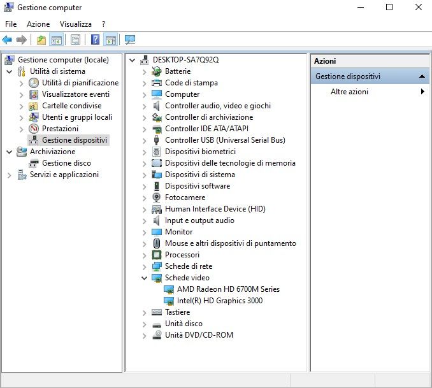Collapse the Gestione dispositivi actions section
Viewport: 432px width, 388px height.
(422, 76)
